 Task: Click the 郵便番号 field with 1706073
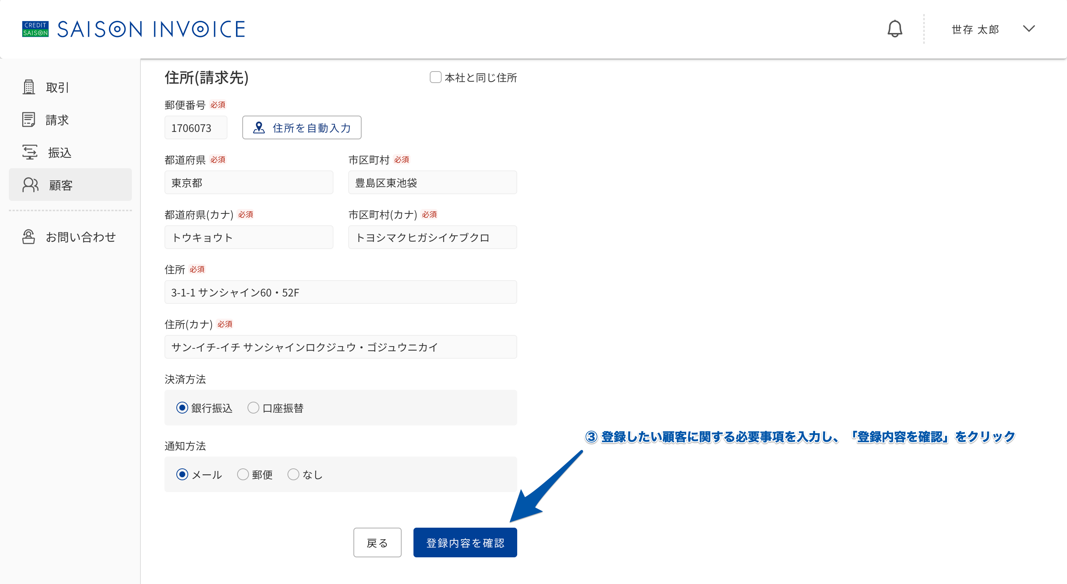[196, 128]
